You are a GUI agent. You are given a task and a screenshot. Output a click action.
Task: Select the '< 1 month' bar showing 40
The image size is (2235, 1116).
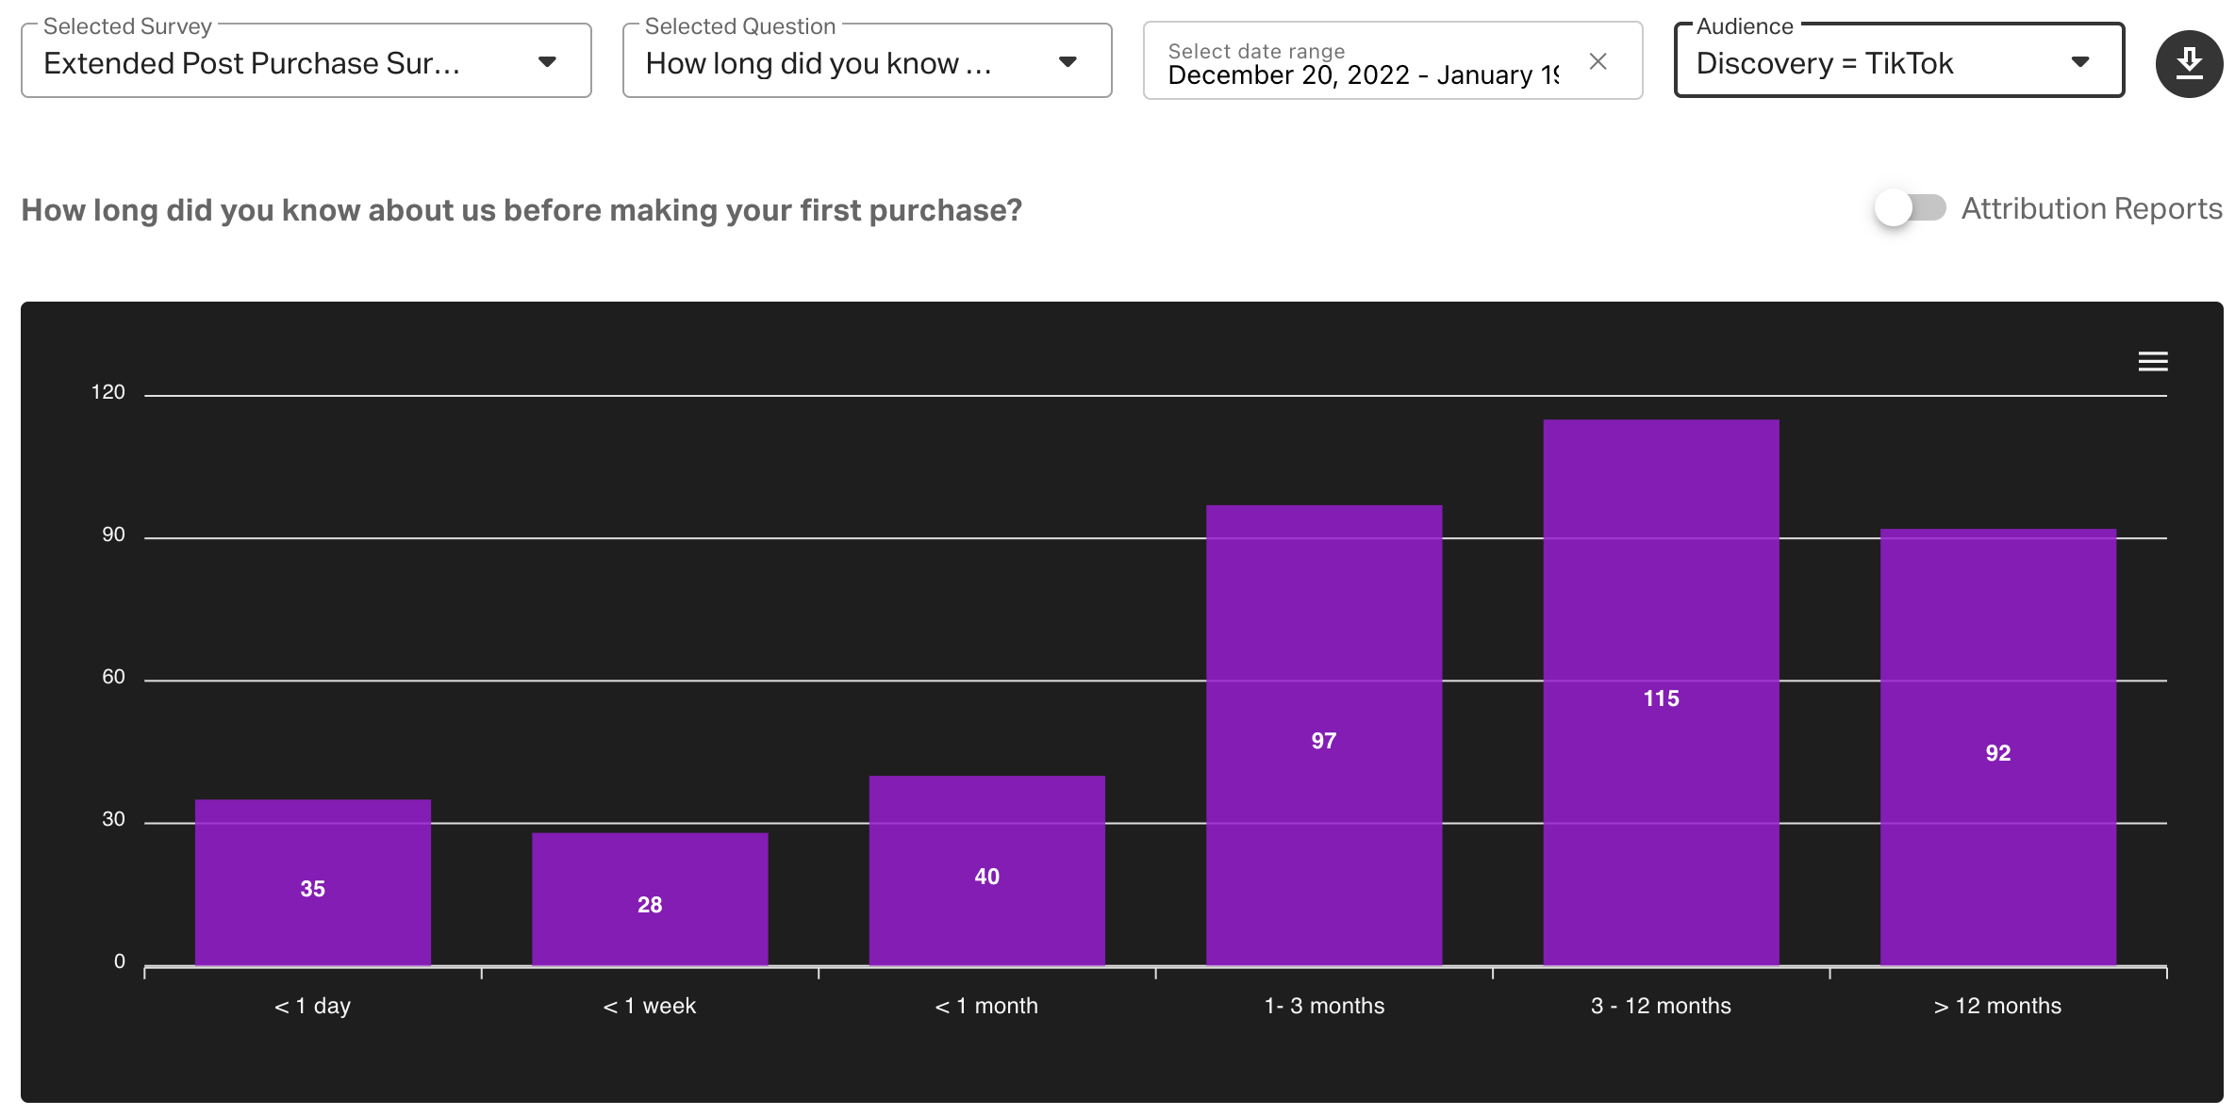click(x=986, y=871)
